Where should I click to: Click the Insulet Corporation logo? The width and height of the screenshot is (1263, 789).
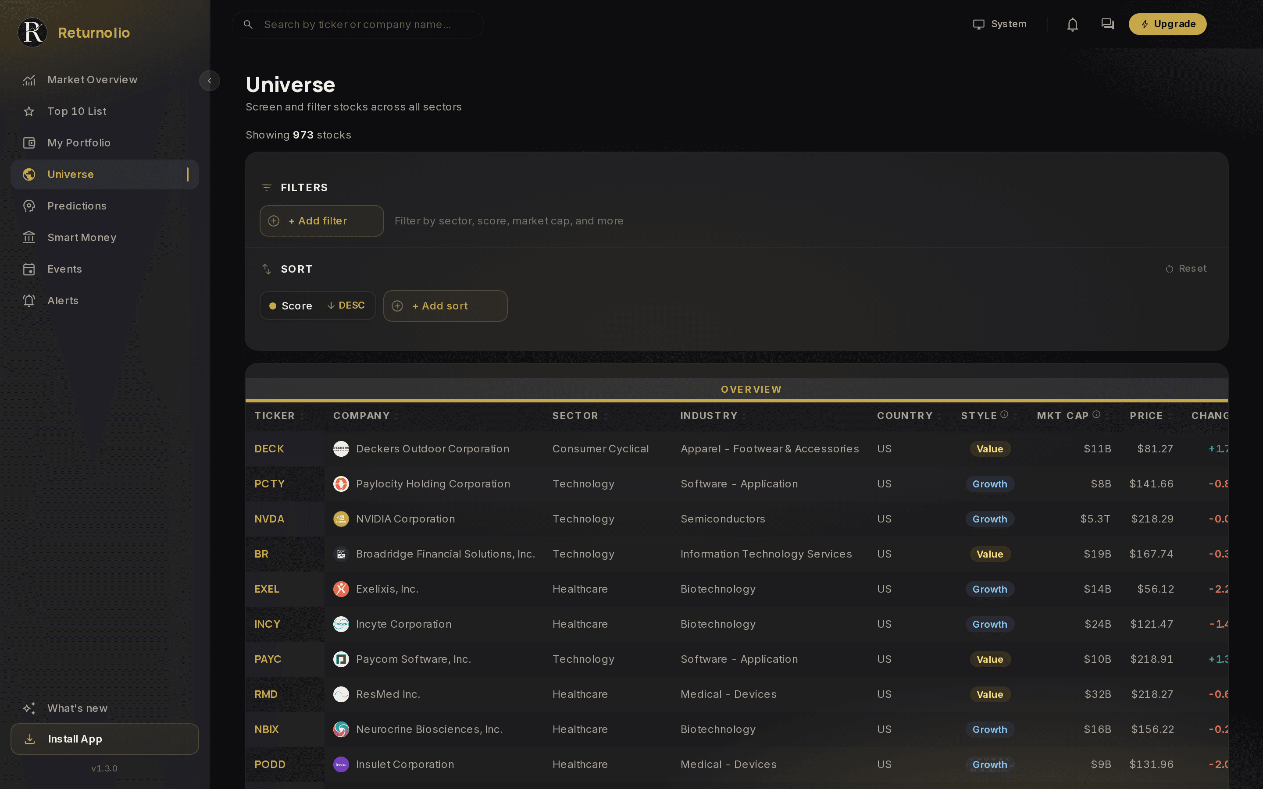(x=341, y=764)
